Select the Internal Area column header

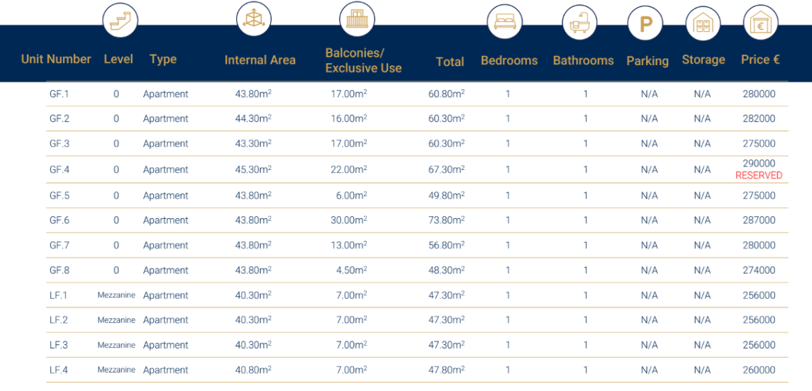[x=260, y=60]
